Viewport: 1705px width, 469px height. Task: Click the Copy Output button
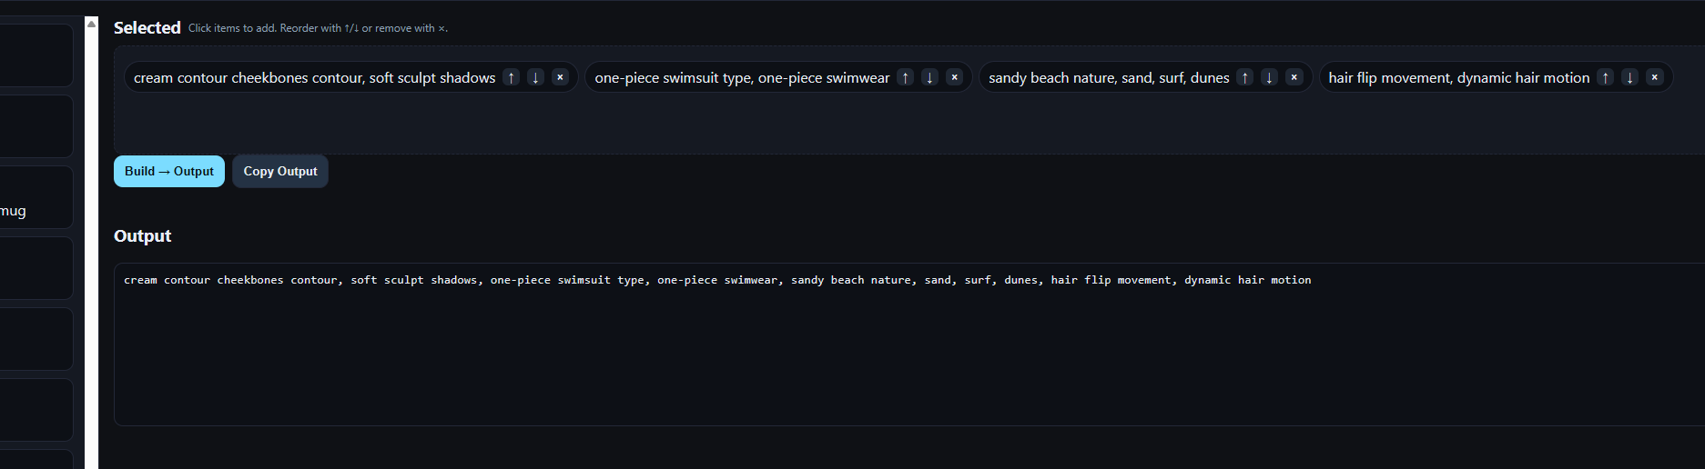coord(280,172)
